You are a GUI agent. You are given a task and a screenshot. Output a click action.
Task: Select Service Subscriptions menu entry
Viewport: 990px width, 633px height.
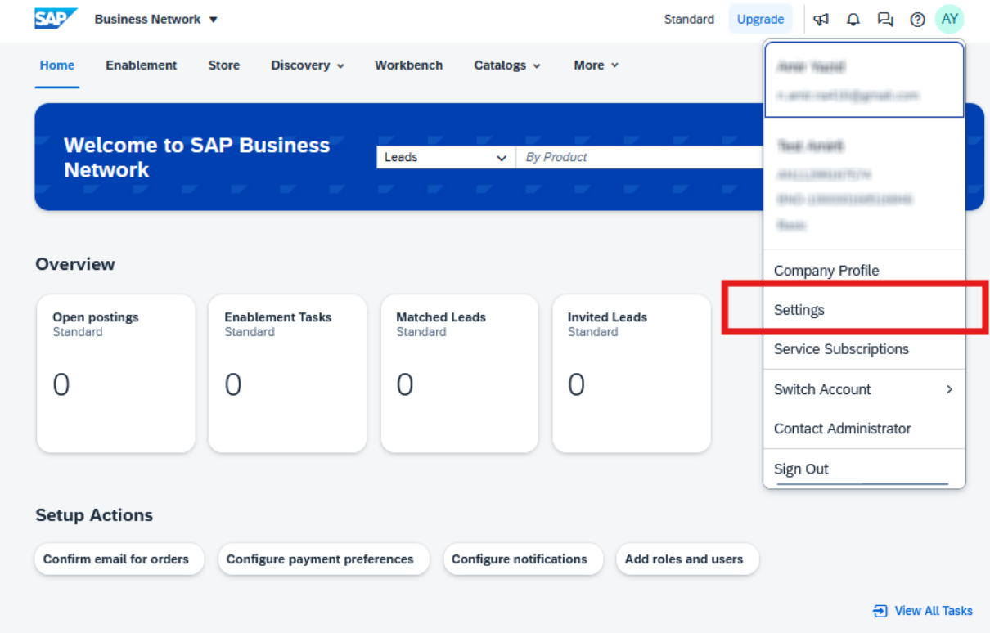coord(864,349)
